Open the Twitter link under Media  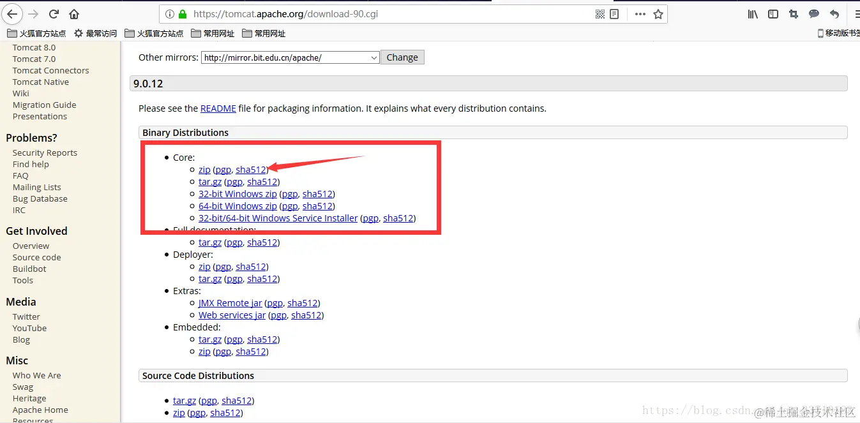(26, 316)
